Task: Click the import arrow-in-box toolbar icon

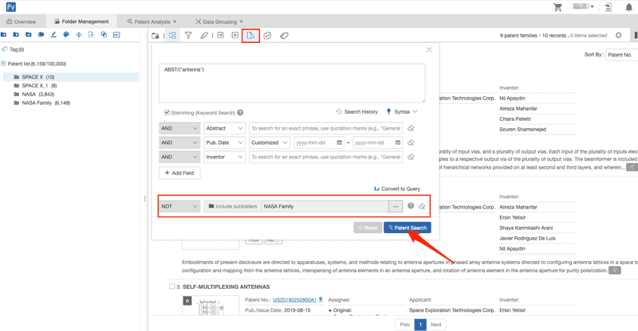Action: tap(220, 35)
